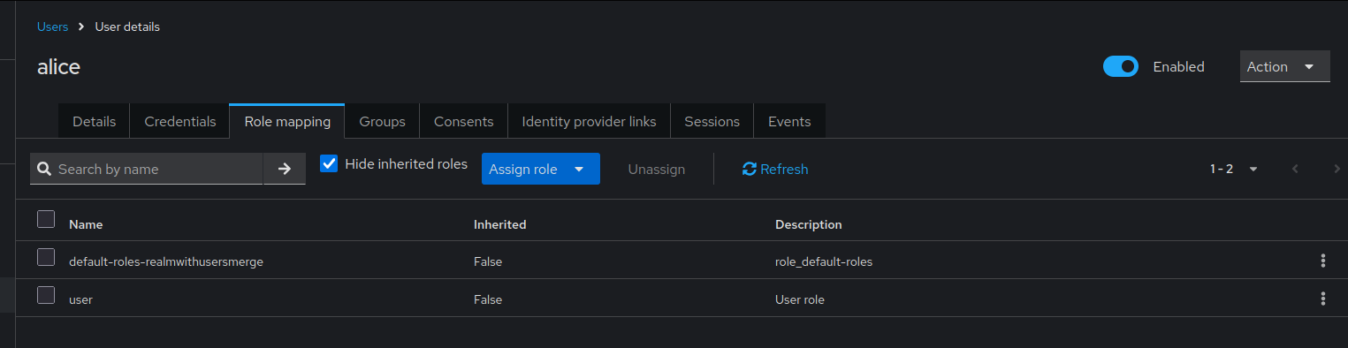Open the Groups tab
This screenshot has width=1348, height=348.
click(382, 121)
